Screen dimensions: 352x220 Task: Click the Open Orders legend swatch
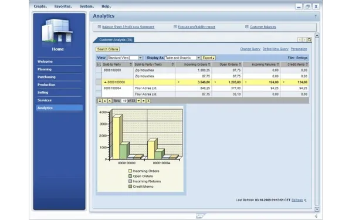130,176
